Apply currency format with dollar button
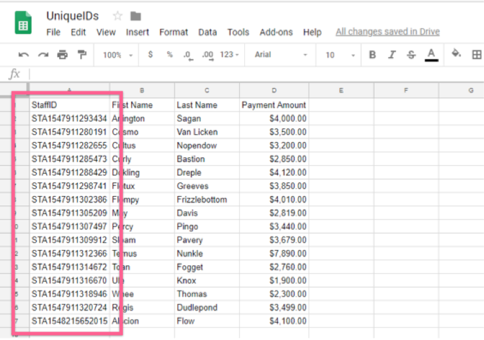The image size is (484, 340). pyautogui.click(x=150, y=55)
